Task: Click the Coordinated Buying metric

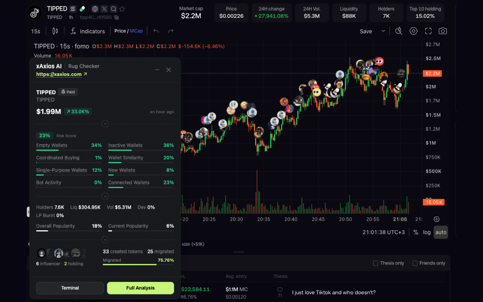Action: [x=69, y=159]
